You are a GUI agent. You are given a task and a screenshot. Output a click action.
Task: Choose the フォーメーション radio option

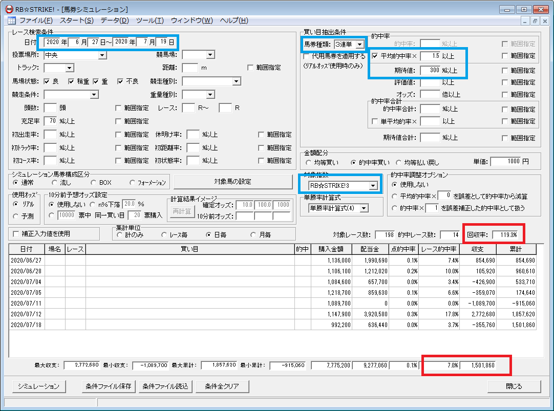(132, 183)
